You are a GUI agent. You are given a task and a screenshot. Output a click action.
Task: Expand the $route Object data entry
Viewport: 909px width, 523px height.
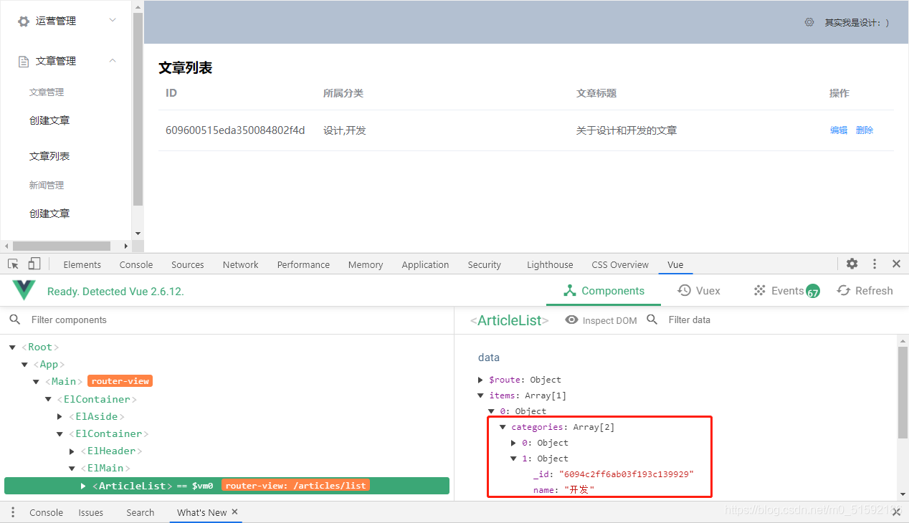tap(481, 380)
